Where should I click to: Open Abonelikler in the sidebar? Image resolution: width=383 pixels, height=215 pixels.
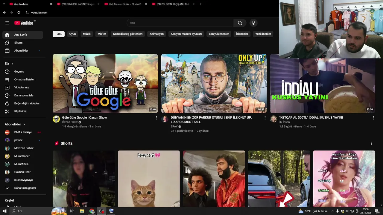pyautogui.click(x=23, y=51)
